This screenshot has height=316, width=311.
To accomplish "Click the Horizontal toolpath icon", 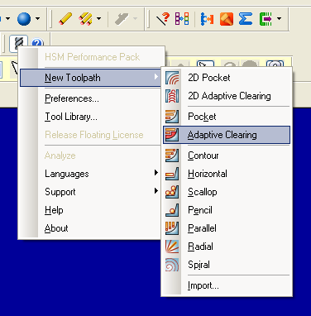I will click(172, 174).
